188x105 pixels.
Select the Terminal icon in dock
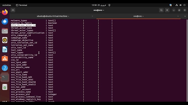click(x=5, y=78)
